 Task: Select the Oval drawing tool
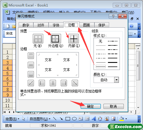[x=74, y=119]
